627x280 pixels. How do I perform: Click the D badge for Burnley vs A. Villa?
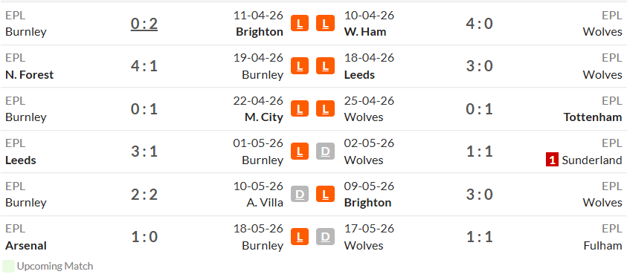coord(300,194)
